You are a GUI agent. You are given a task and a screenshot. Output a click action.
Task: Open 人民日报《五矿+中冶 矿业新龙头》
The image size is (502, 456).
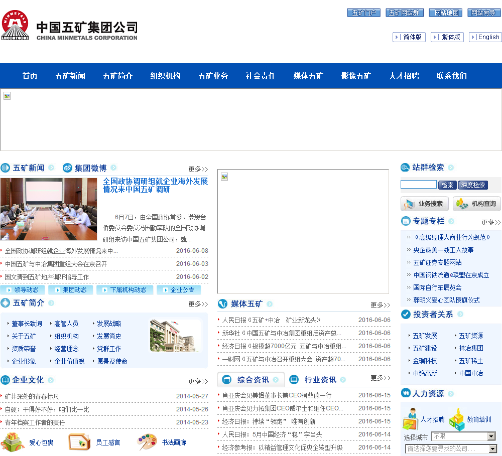tap(271, 321)
